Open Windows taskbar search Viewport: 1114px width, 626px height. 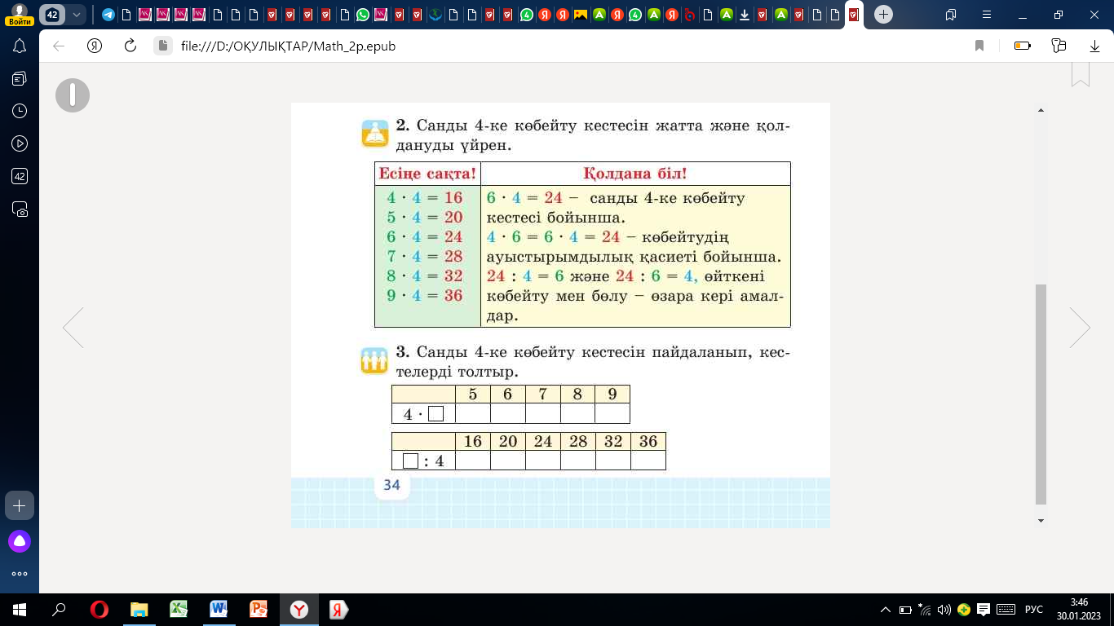(x=59, y=610)
